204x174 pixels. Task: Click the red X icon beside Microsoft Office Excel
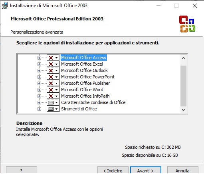pos(51,64)
